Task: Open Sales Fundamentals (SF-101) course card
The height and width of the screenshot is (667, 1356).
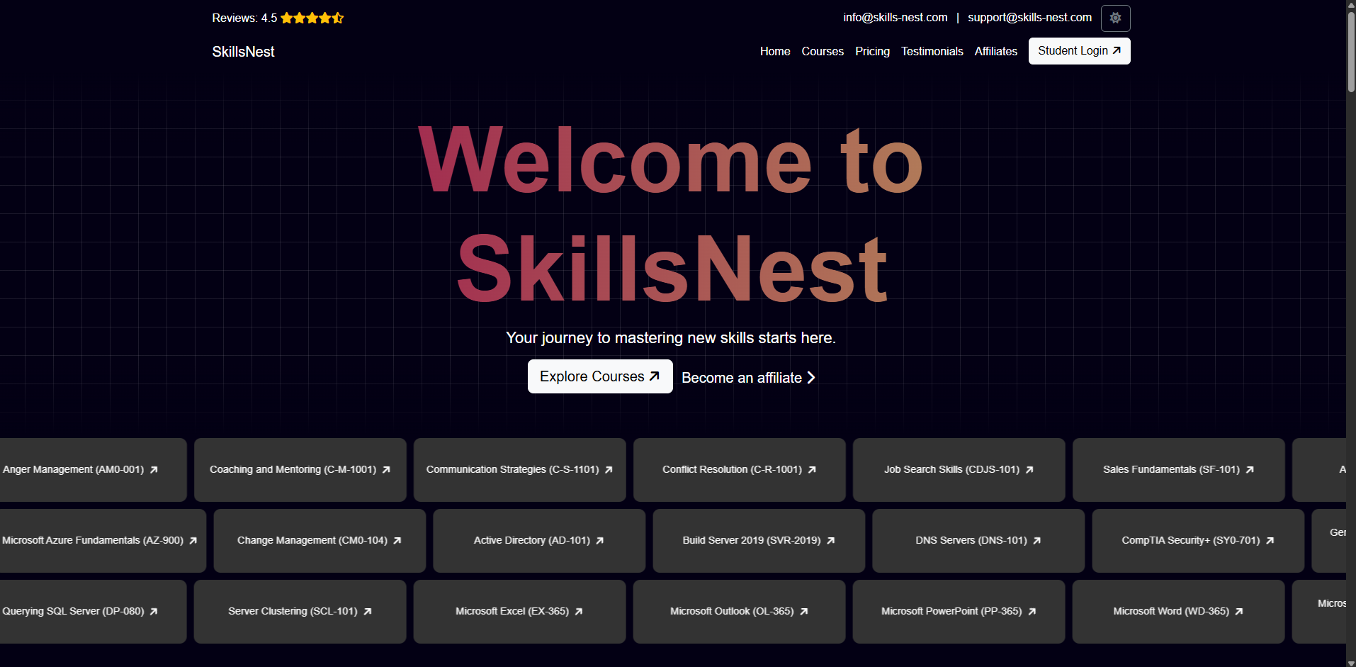Action: [x=1179, y=469]
